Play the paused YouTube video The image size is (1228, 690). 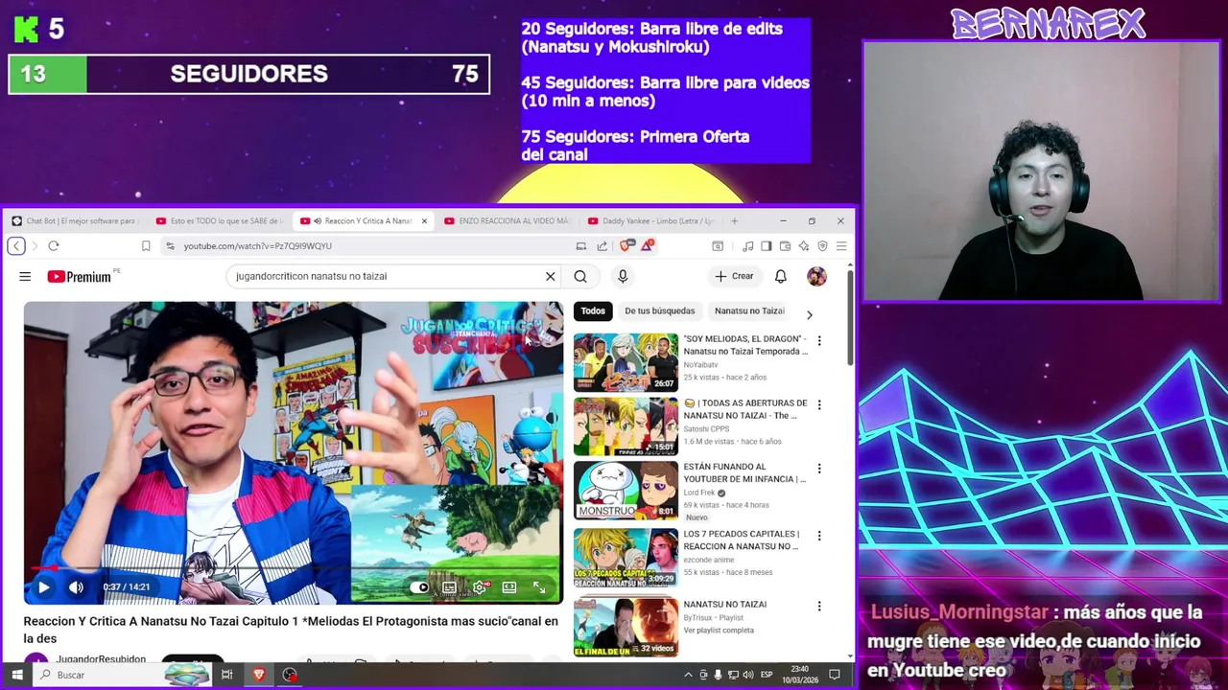[x=43, y=587]
